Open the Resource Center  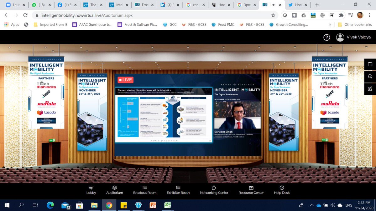pos(251,190)
